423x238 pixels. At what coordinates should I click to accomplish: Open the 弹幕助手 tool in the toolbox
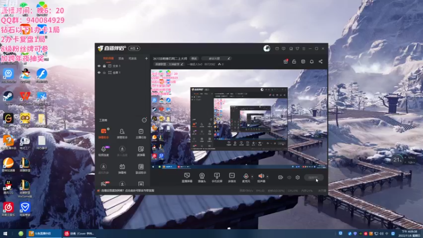(103, 134)
